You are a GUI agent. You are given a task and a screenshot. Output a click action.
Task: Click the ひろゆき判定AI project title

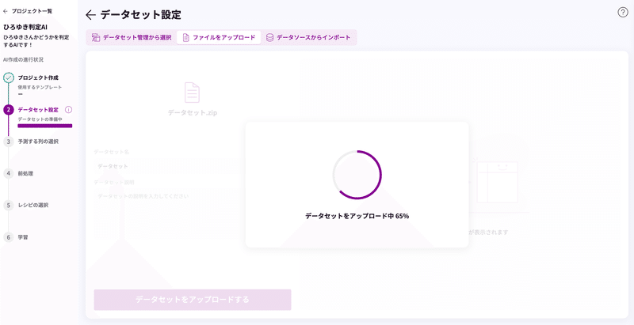tap(25, 28)
